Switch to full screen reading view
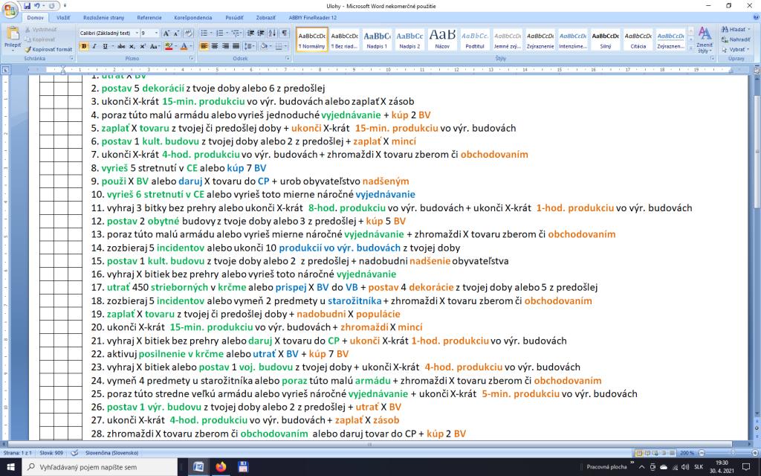This screenshot has width=761, height=476. pyautogui.click(x=647, y=453)
